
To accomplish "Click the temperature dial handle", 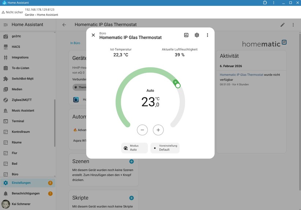I will click(x=178, y=85).
